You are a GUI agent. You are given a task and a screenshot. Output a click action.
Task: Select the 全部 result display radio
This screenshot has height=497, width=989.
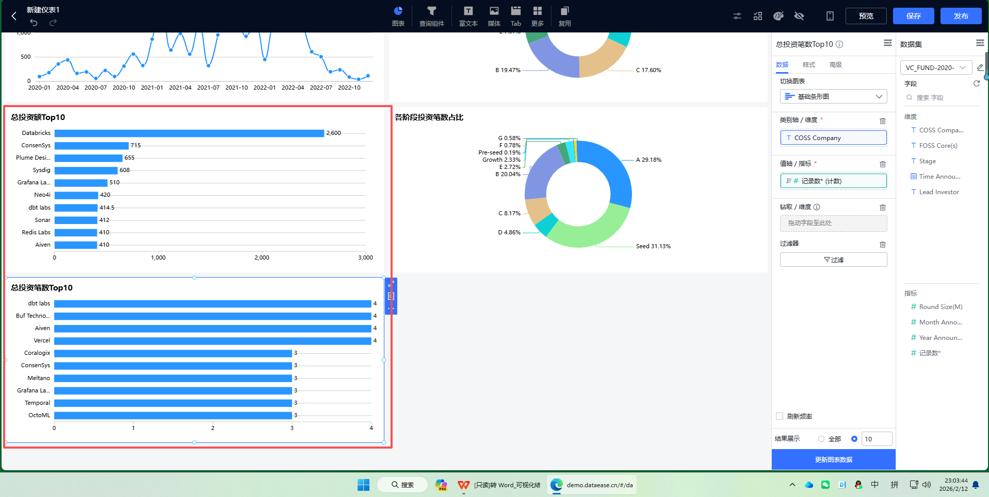pyautogui.click(x=821, y=439)
